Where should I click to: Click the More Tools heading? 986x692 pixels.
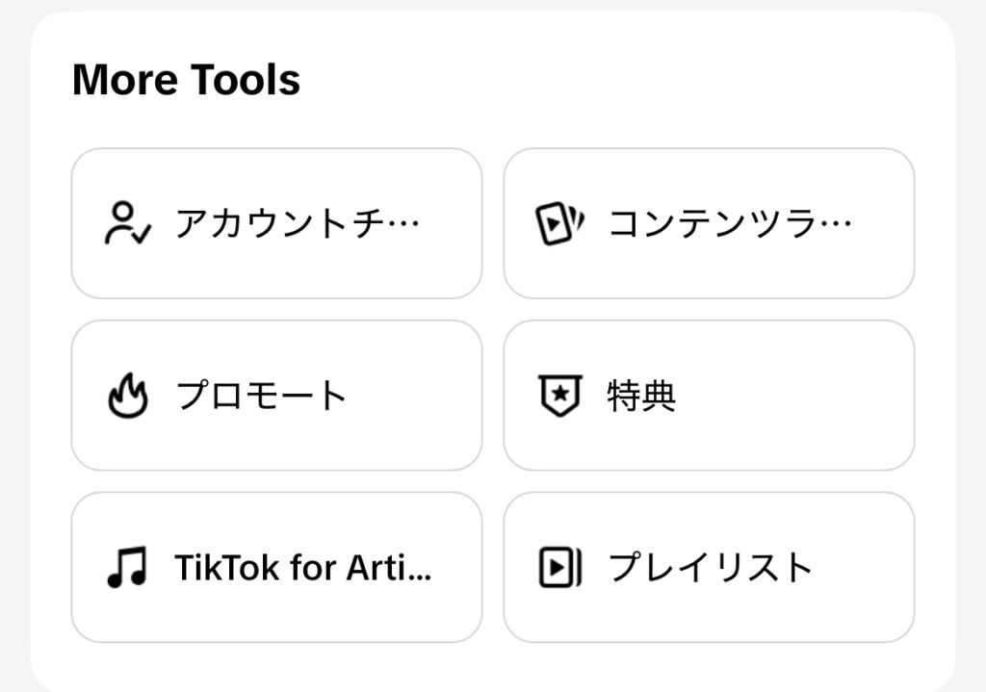click(x=188, y=80)
